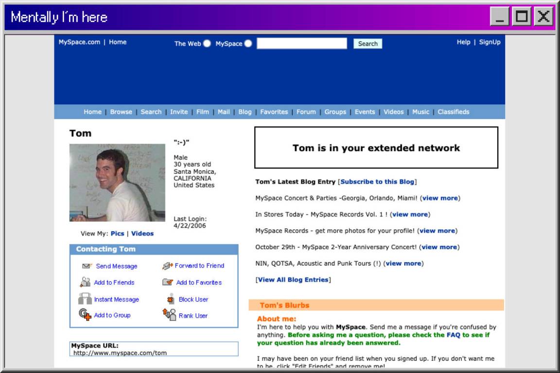Click the Add to Favorites folder icon
This screenshot has width=560, height=373.
point(168,282)
